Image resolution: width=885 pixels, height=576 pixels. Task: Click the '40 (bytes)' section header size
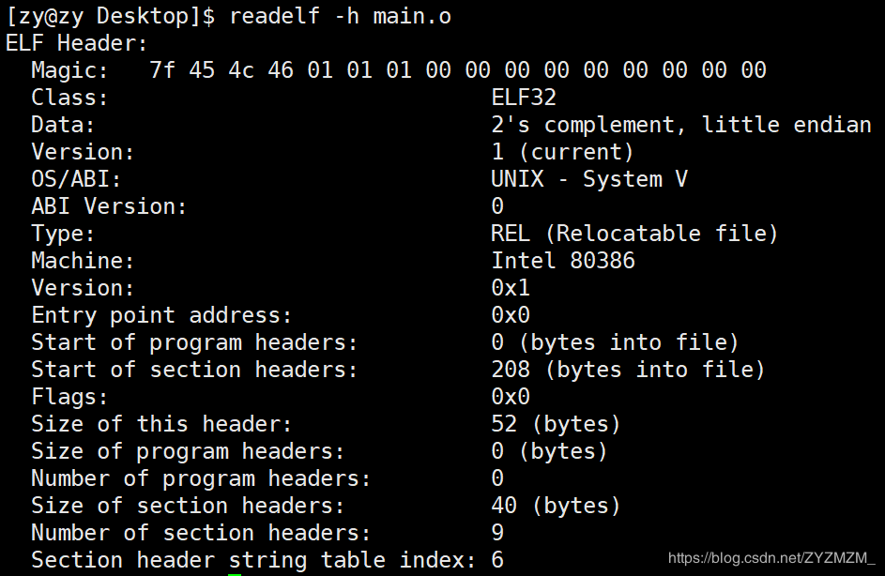click(556, 506)
